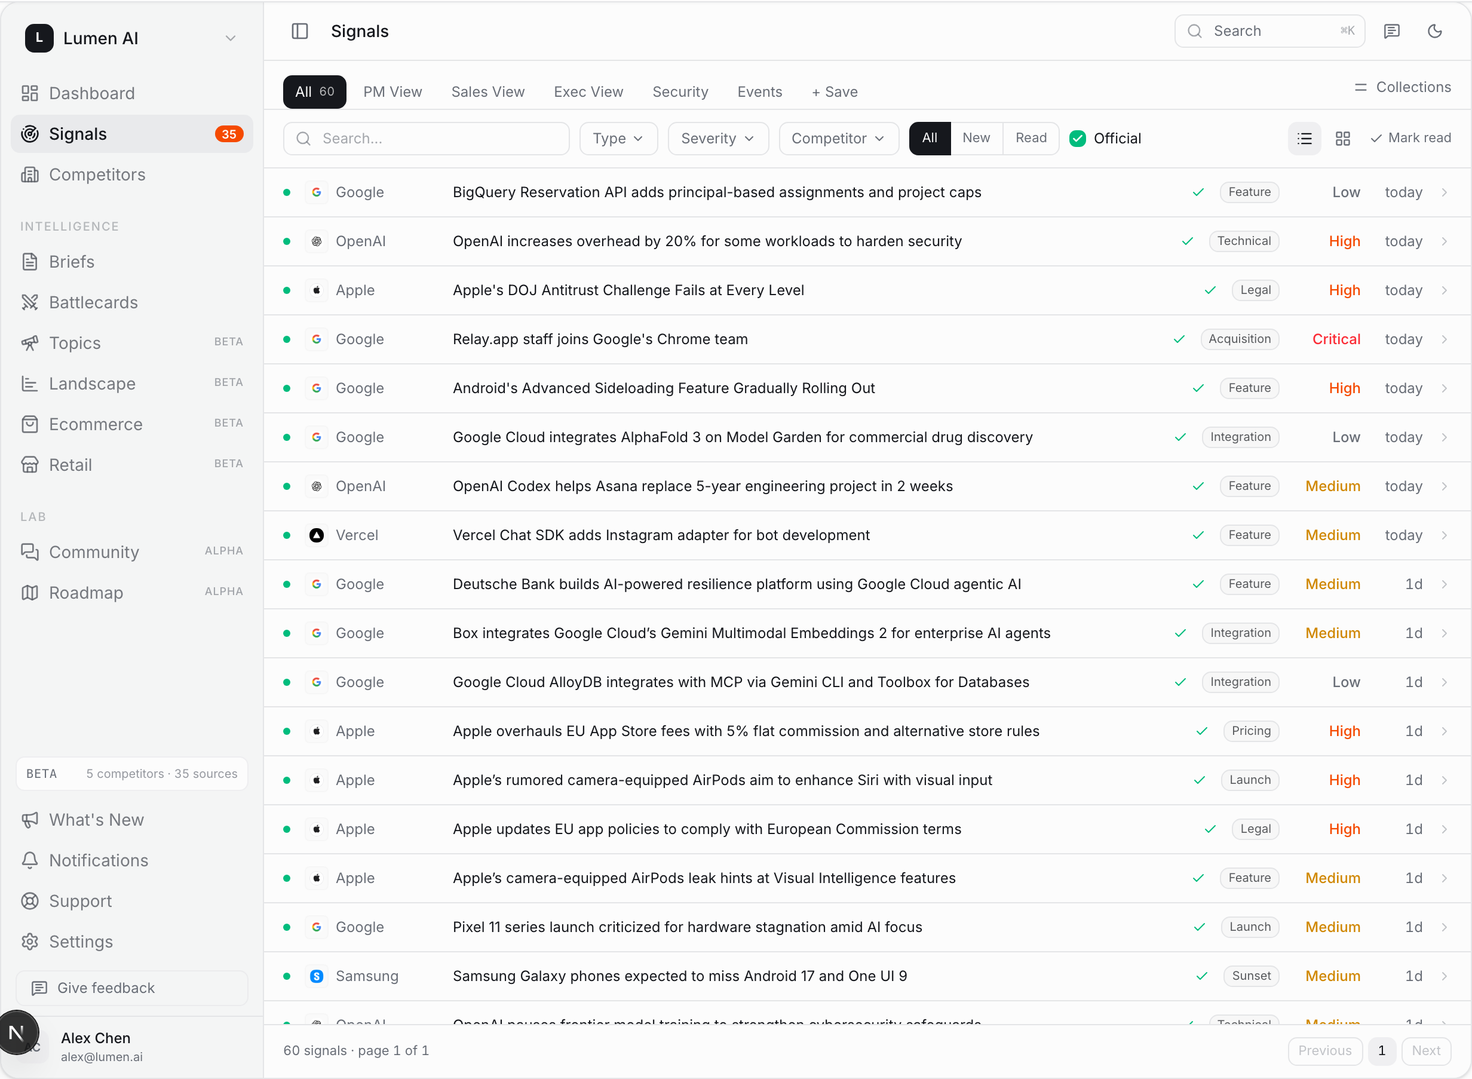Open Dashboard from the sidebar

(132, 93)
